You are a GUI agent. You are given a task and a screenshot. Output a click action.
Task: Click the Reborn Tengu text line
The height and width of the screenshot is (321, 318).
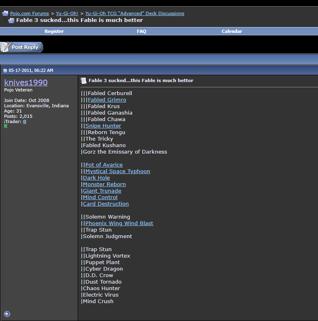point(103,132)
